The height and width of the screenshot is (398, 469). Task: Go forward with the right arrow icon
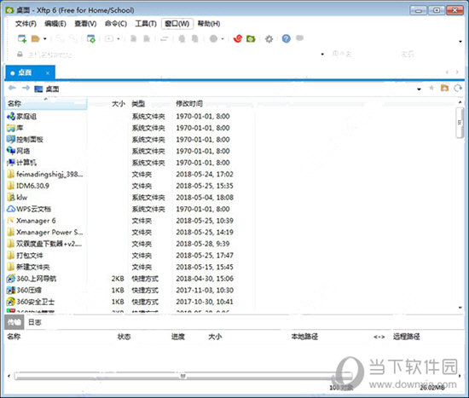(26, 88)
